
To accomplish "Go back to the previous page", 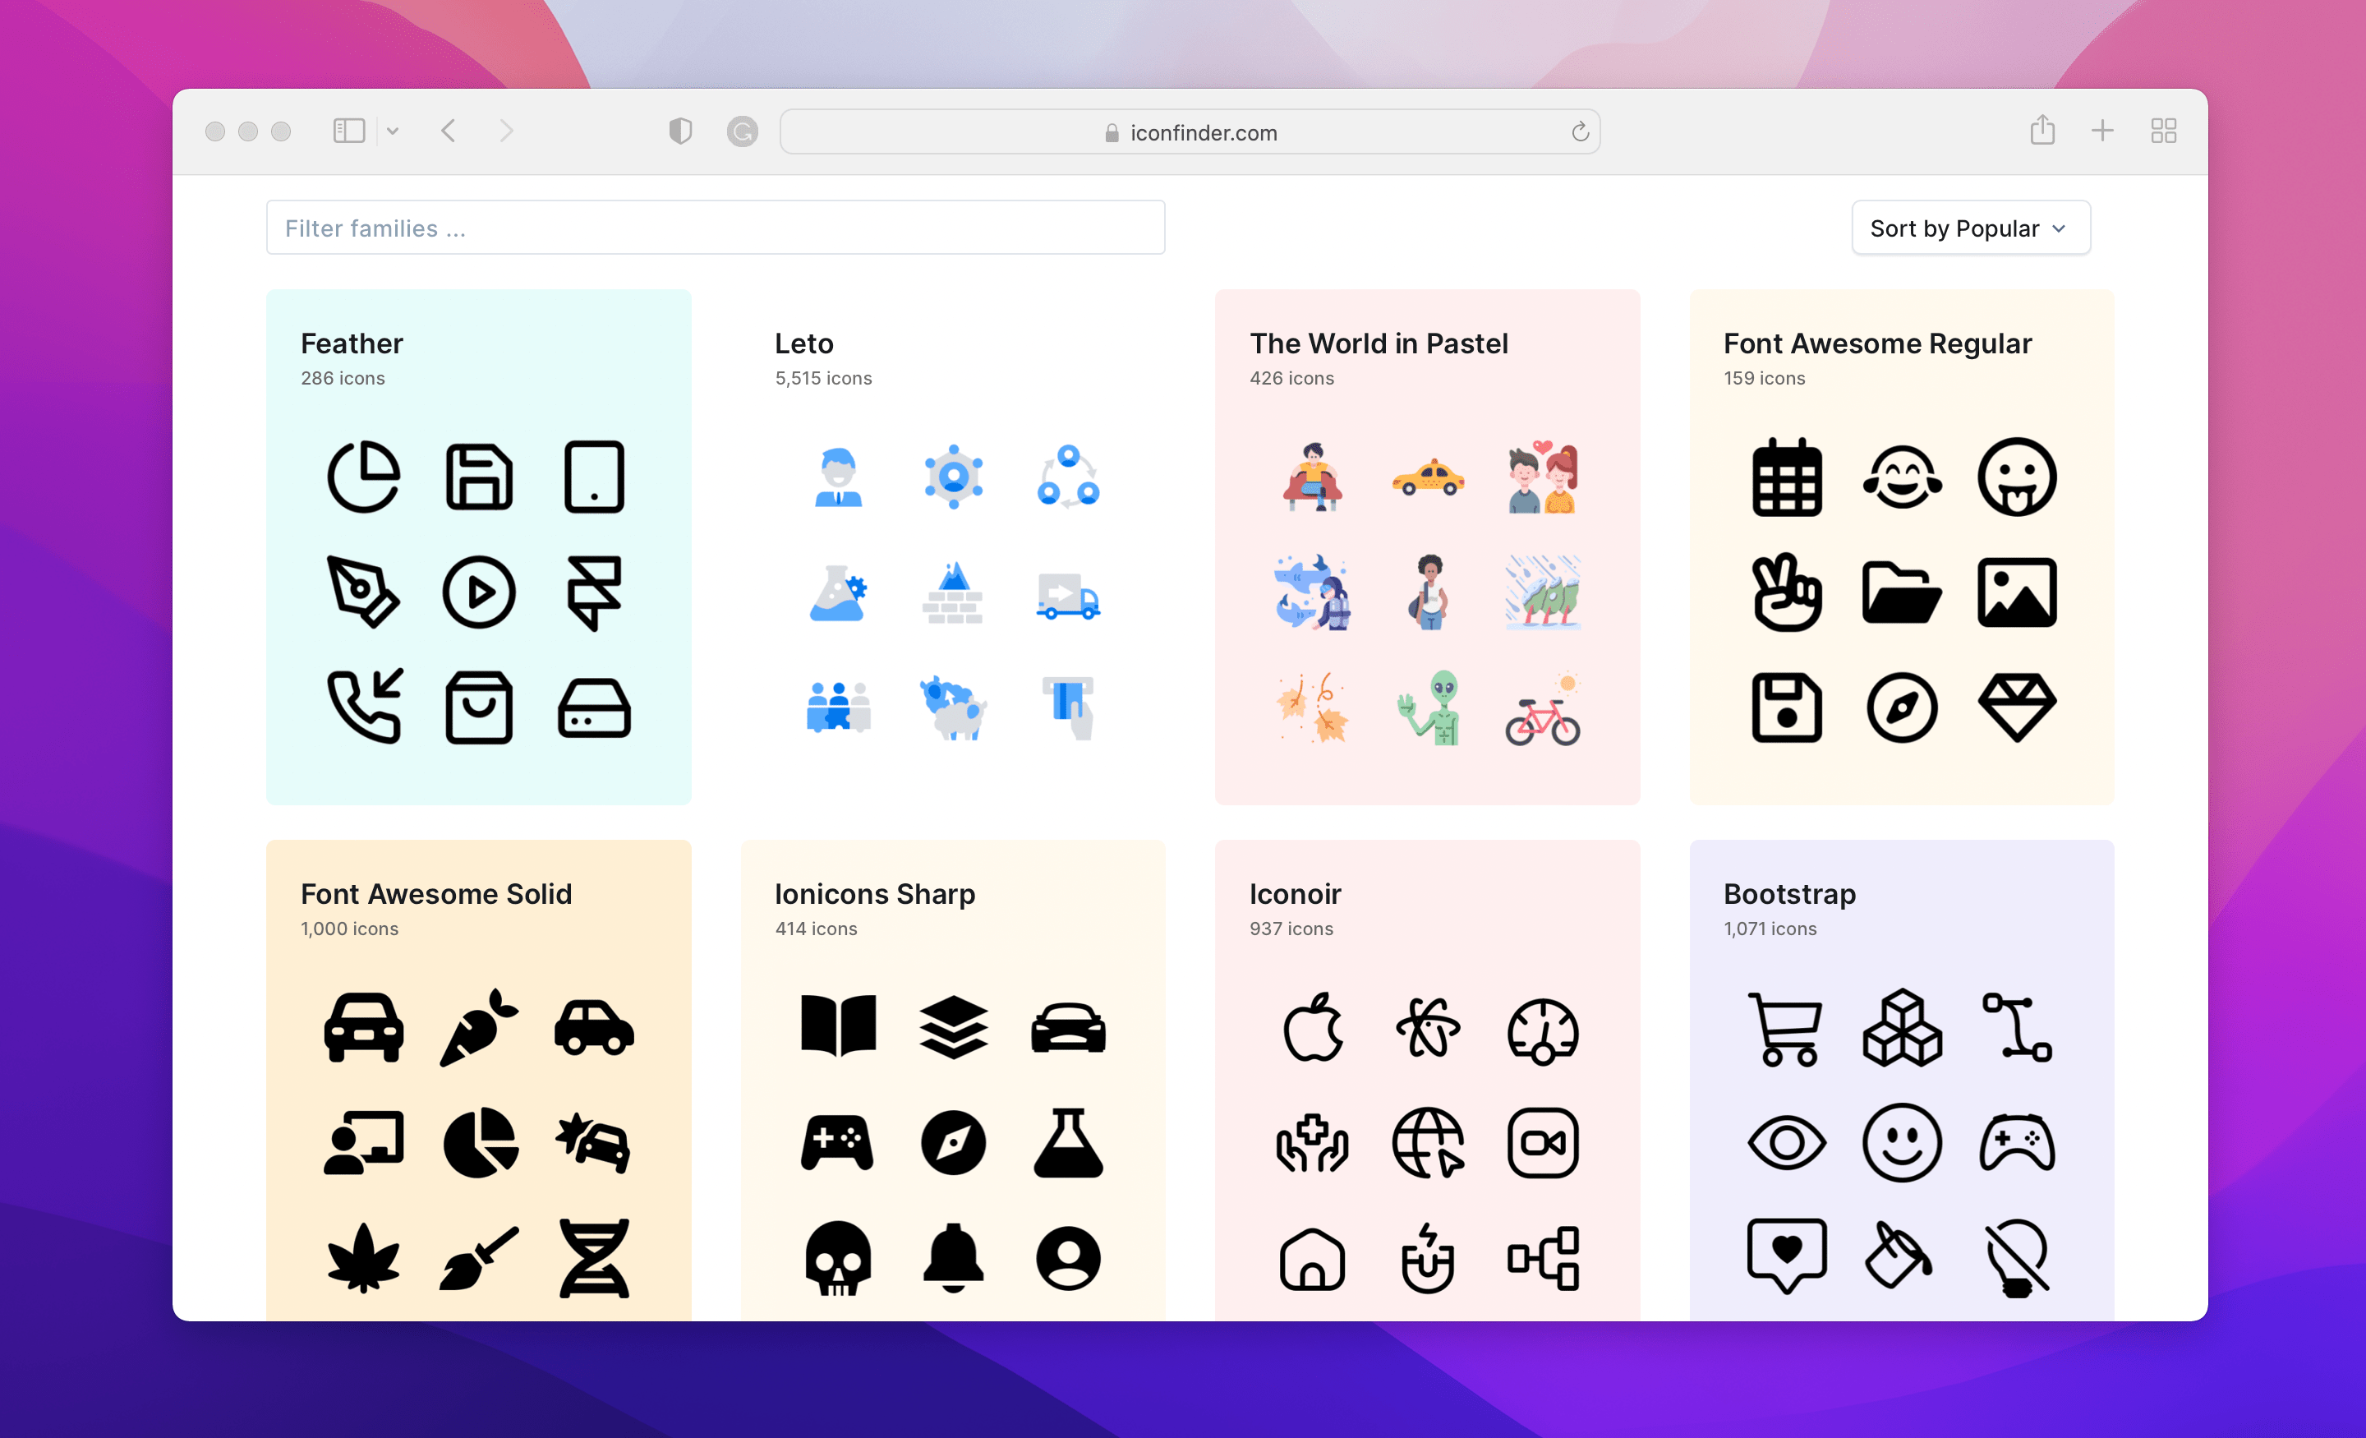I will pos(449,131).
